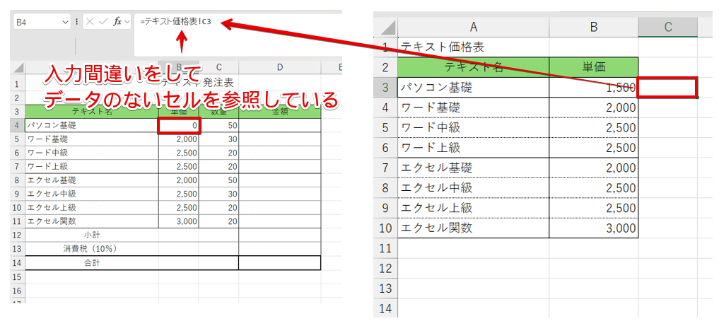Click 2,000 price of ワード基礎 in order sheet
719x333 pixels.
(x=179, y=139)
